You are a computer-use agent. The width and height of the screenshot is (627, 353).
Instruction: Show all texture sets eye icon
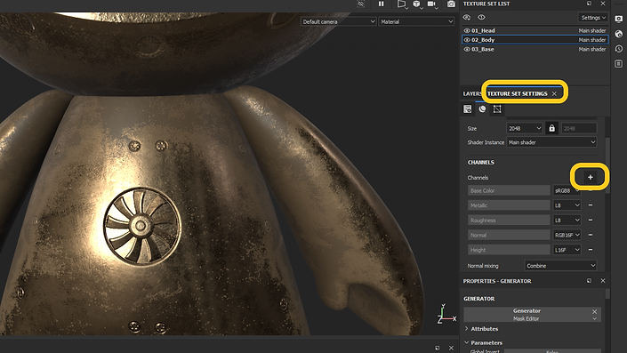pyautogui.click(x=481, y=17)
